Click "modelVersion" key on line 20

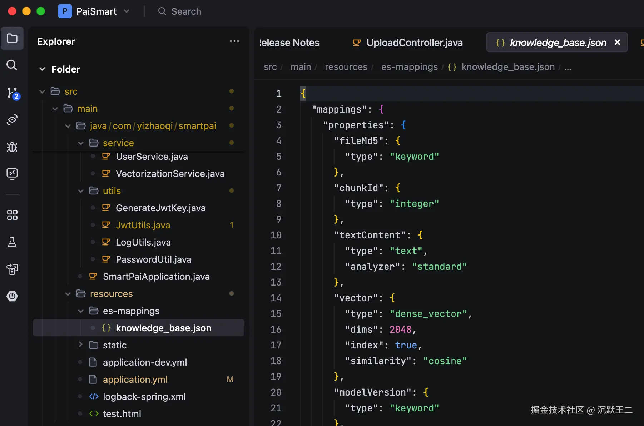(x=372, y=392)
